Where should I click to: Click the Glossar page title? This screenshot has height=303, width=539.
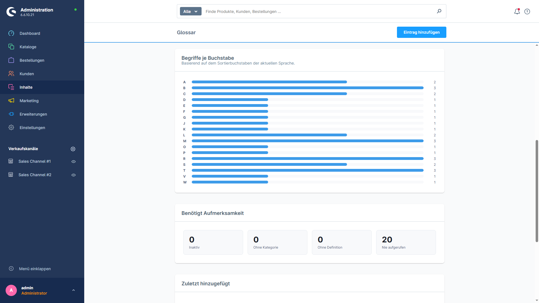[x=186, y=33]
